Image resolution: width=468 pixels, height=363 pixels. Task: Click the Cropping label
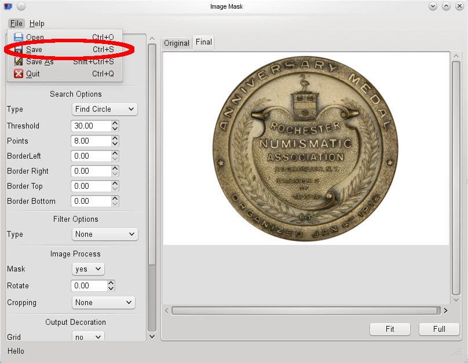click(x=21, y=302)
